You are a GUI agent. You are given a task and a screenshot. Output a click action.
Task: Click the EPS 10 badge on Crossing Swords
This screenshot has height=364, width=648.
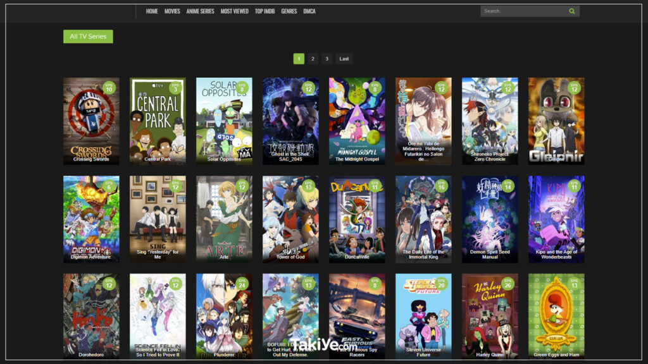coord(109,88)
